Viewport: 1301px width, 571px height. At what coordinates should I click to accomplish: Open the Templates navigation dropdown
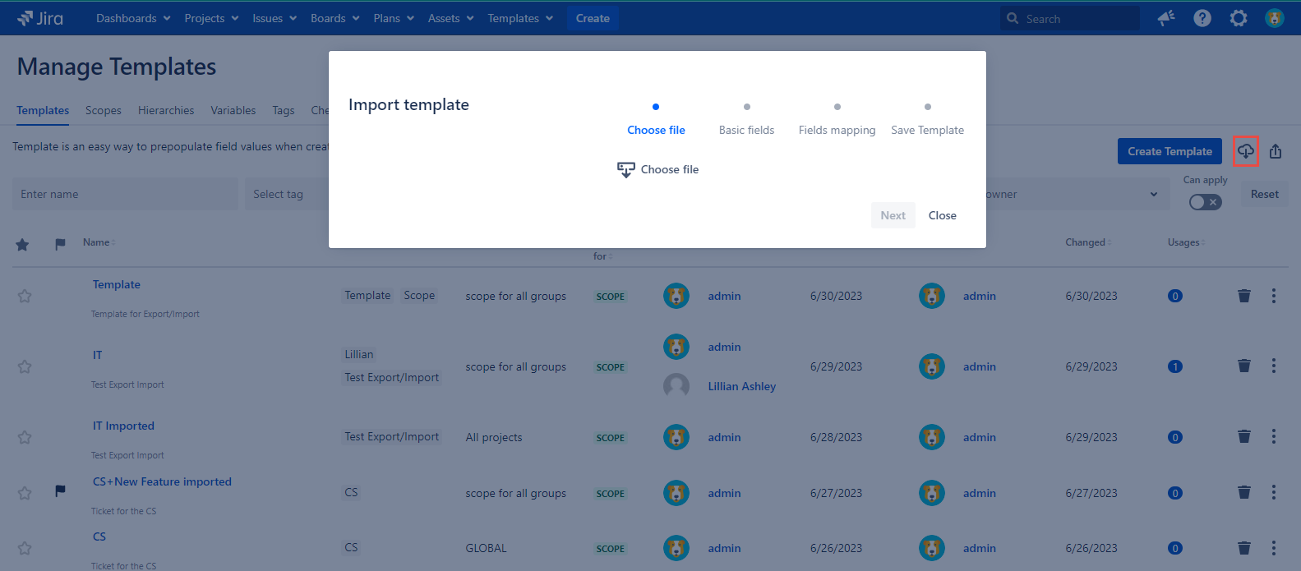pos(520,18)
